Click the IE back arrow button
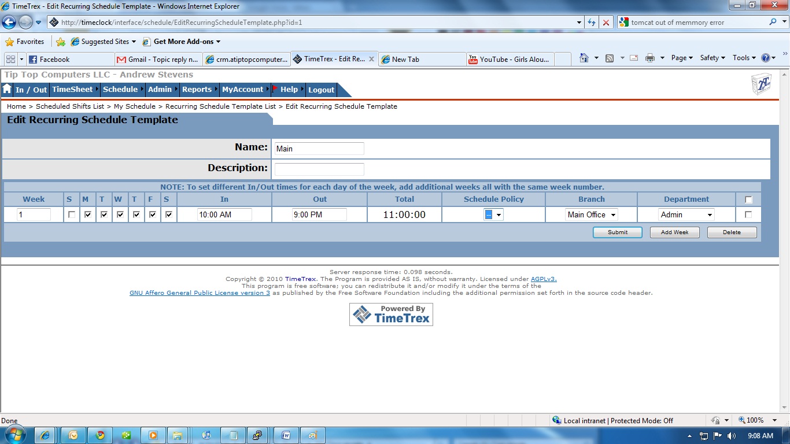The image size is (790, 444). [x=9, y=23]
